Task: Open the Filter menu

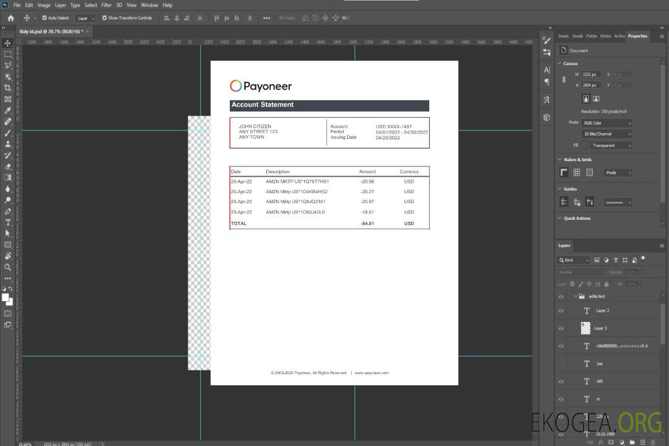Action: coord(107,5)
